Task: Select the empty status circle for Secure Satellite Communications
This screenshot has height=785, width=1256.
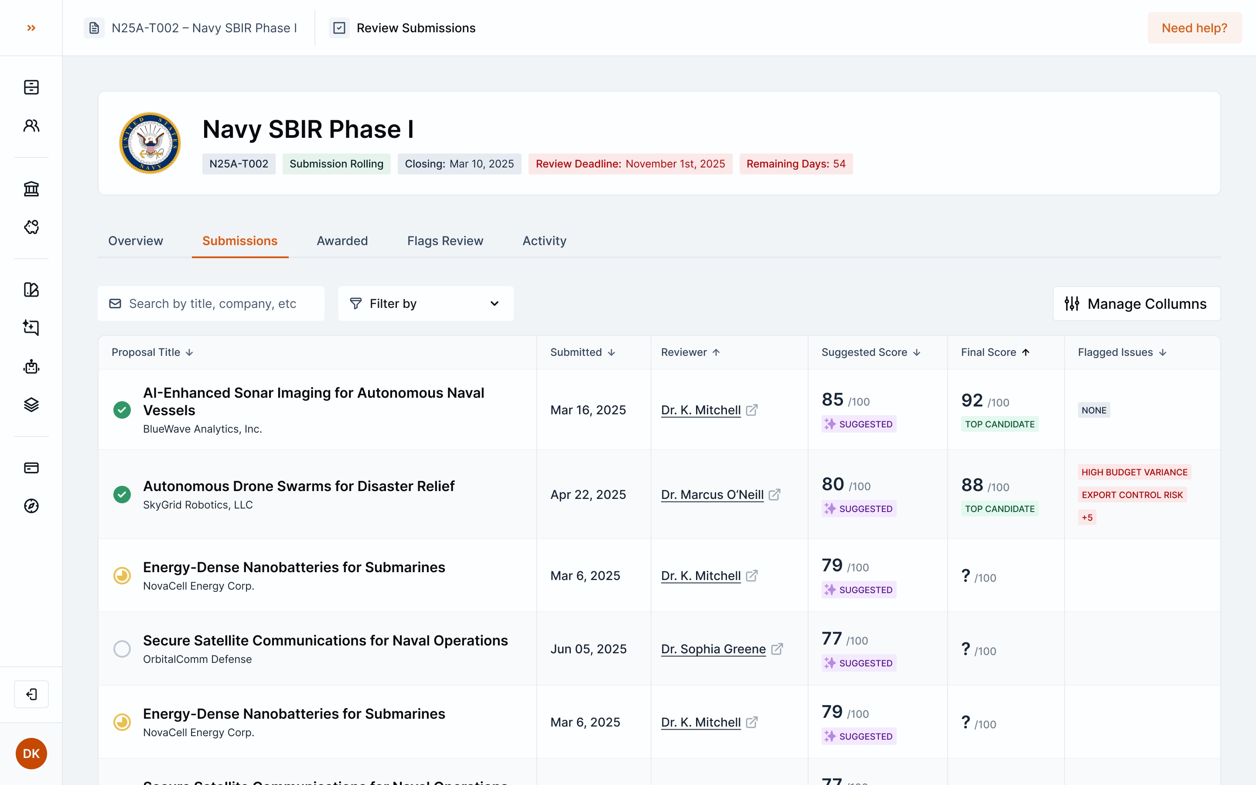Action: [x=122, y=649]
